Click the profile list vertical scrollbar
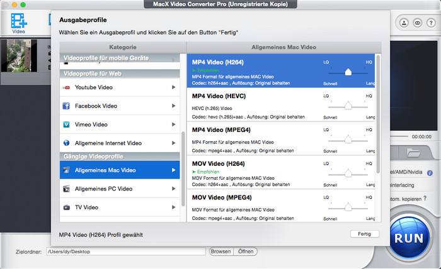Image resolution: width=441 pixels, height=269 pixels. (x=378, y=114)
